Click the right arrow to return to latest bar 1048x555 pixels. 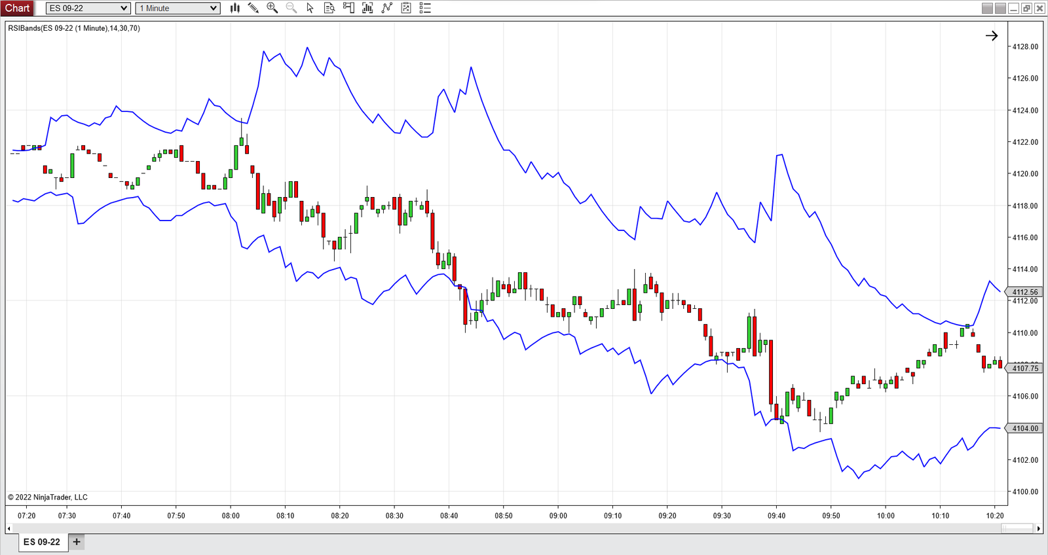(x=992, y=36)
